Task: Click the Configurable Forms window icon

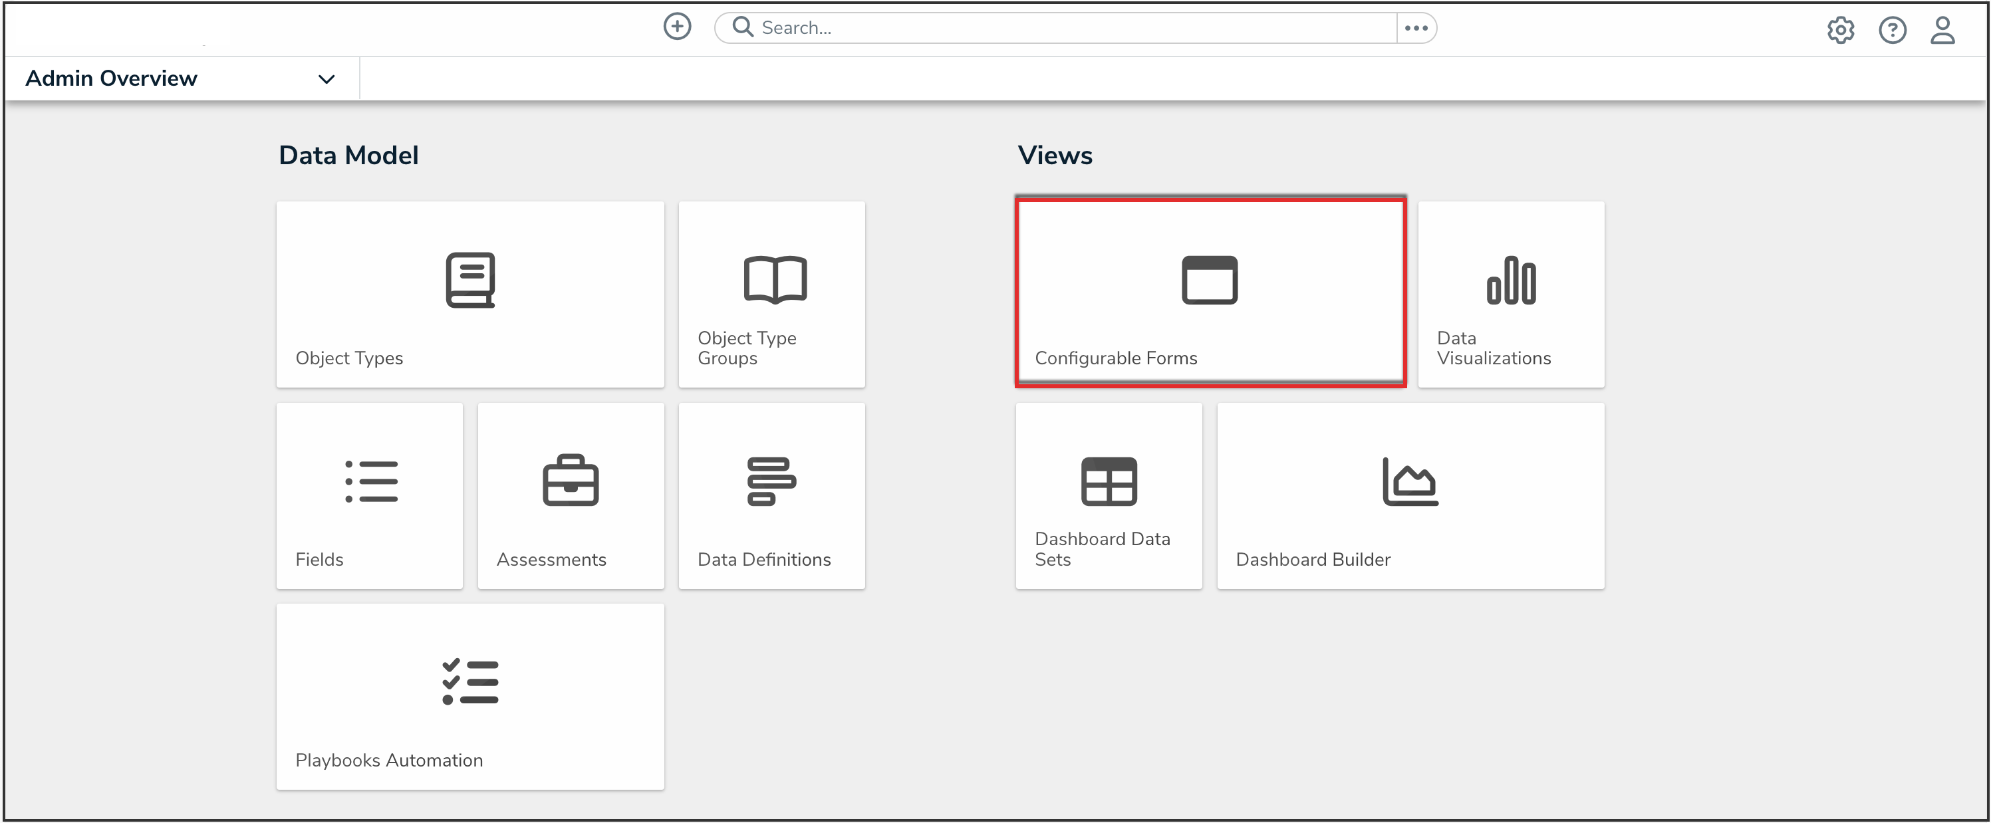Action: (x=1209, y=280)
